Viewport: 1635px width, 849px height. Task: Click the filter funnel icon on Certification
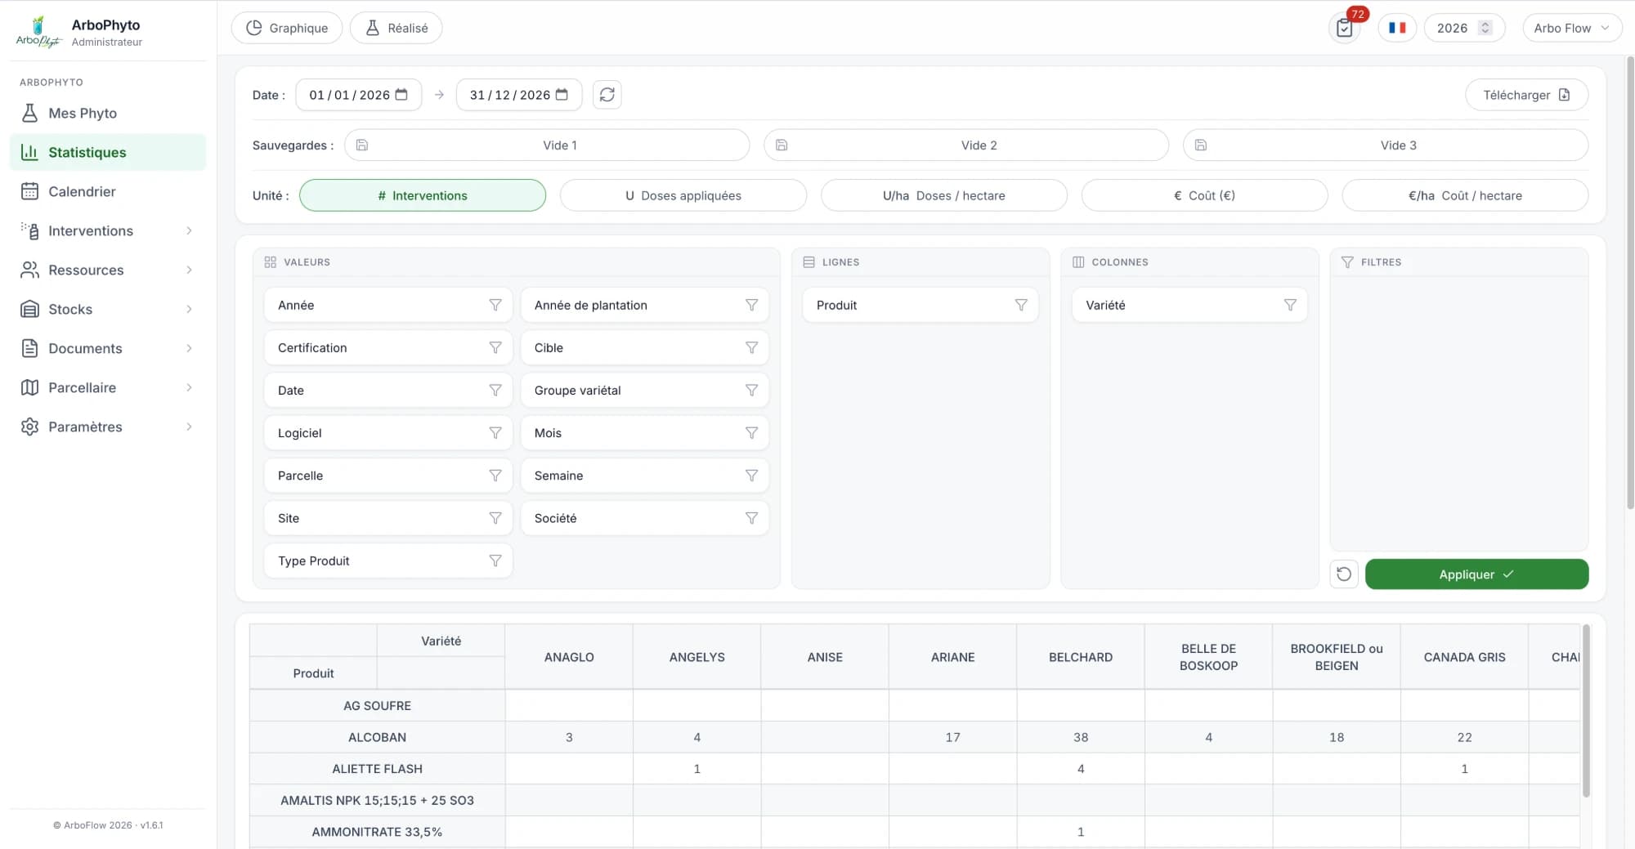(x=495, y=347)
